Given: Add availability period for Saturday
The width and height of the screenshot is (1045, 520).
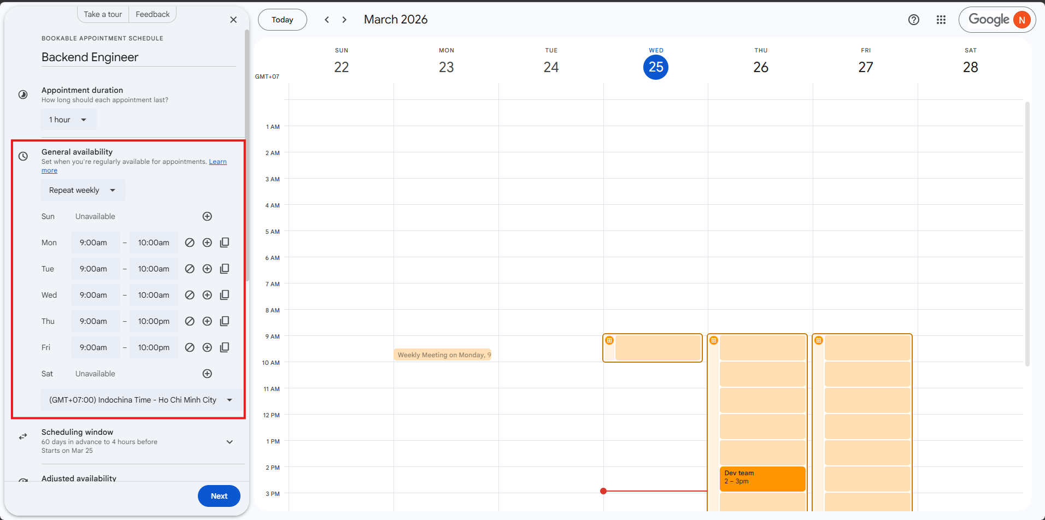Looking at the screenshot, I should 207,374.
